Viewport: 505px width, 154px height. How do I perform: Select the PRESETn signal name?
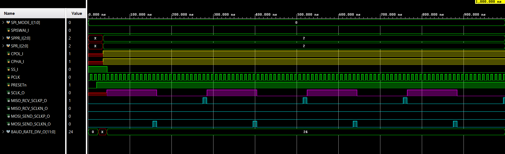[x=19, y=85]
